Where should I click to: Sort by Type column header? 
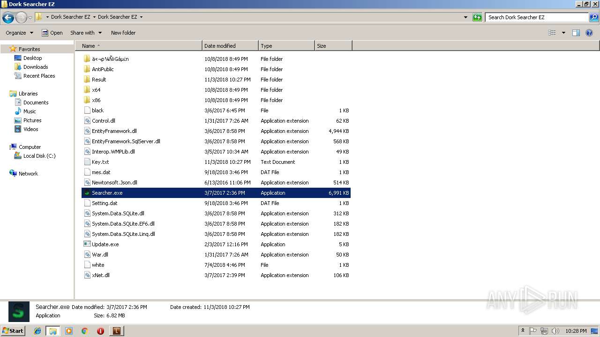point(286,46)
